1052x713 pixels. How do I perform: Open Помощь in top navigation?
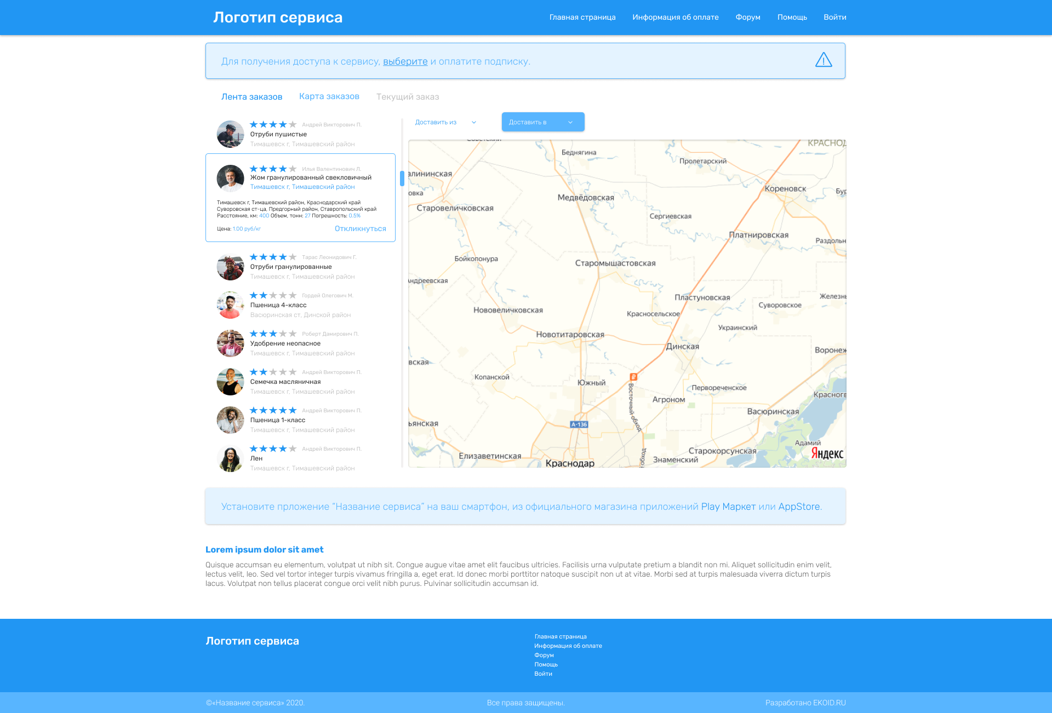click(792, 18)
